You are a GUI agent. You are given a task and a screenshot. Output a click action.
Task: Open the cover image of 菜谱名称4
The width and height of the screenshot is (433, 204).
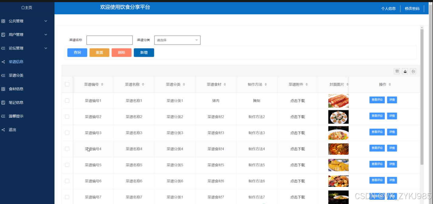(338, 149)
